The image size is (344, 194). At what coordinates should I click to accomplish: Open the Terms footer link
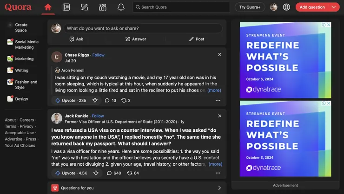10,126
